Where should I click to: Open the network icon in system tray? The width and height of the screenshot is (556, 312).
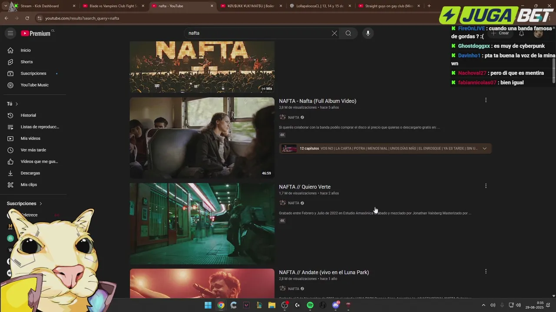(x=511, y=305)
